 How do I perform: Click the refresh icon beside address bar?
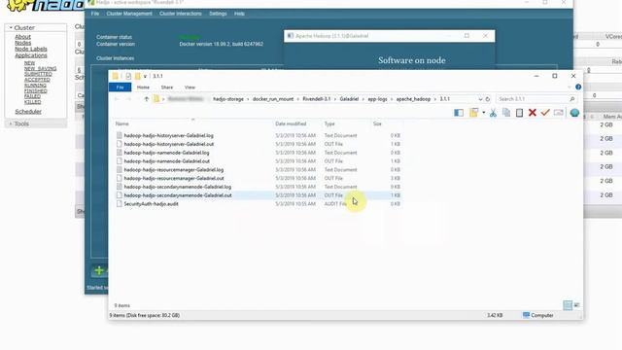click(x=488, y=99)
